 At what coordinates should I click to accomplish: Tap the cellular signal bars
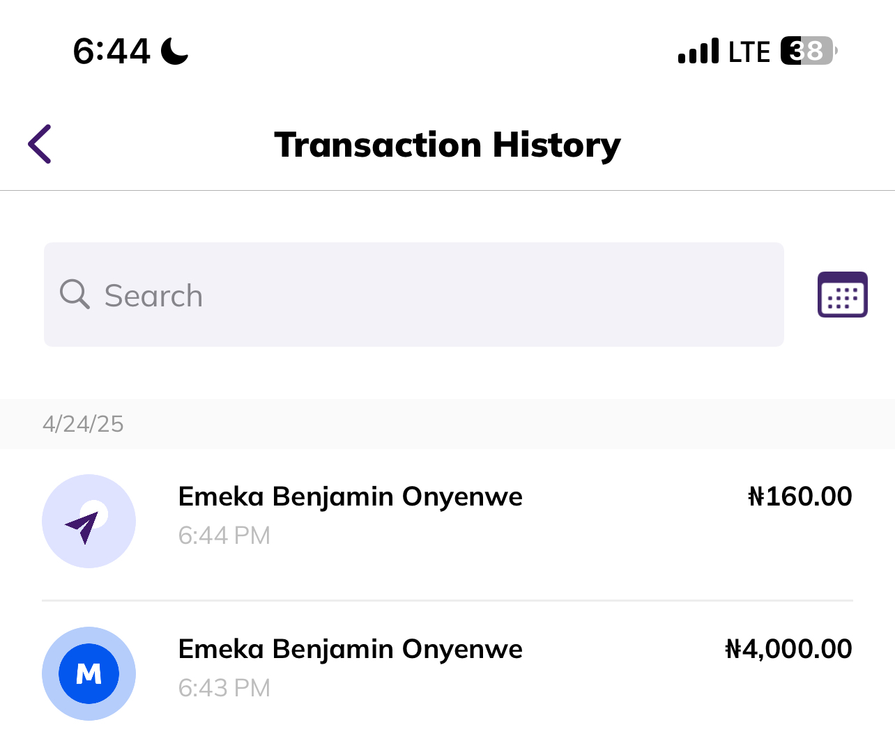[698, 52]
